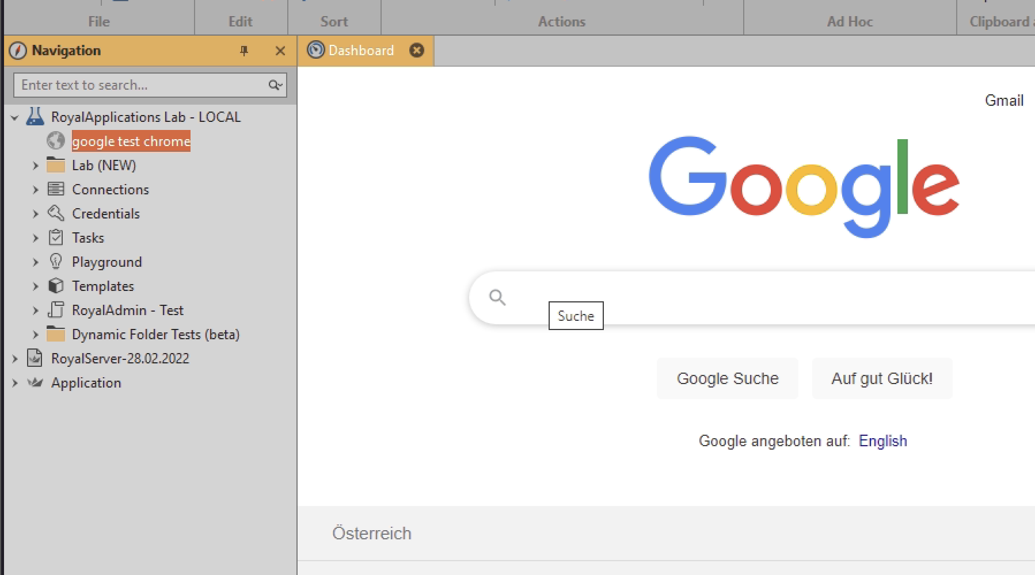Switch to the Dashboard tab
The height and width of the screenshot is (575, 1035).
361,51
